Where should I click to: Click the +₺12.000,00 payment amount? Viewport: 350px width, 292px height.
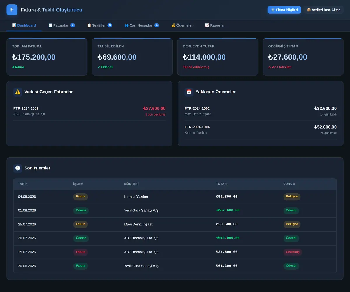[228, 238]
